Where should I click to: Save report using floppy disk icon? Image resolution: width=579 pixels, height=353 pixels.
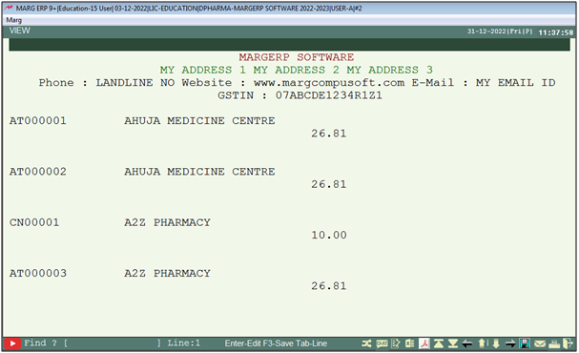(x=525, y=343)
